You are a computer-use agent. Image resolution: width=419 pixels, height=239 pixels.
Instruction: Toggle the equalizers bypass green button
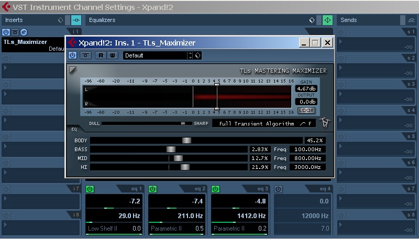coord(327,20)
